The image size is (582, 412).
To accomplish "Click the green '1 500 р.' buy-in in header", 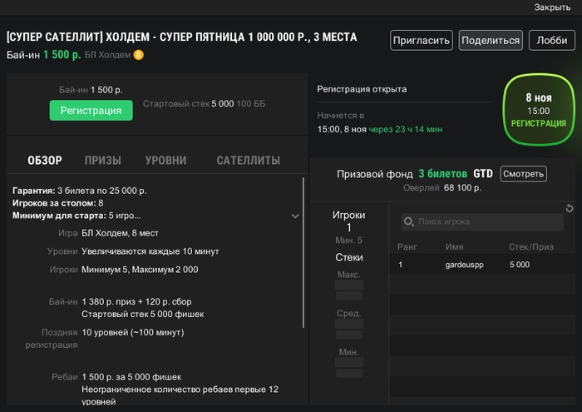I will (x=62, y=55).
